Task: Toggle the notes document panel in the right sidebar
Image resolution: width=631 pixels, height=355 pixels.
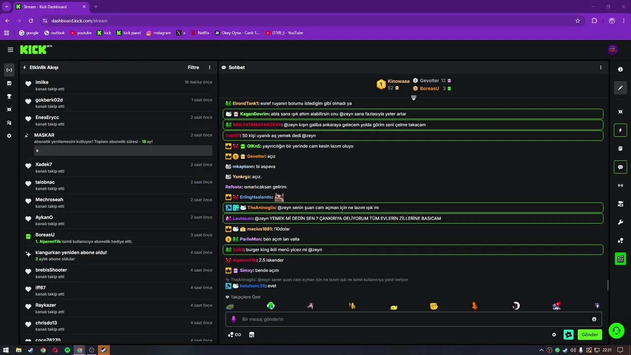Action: click(621, 148)
